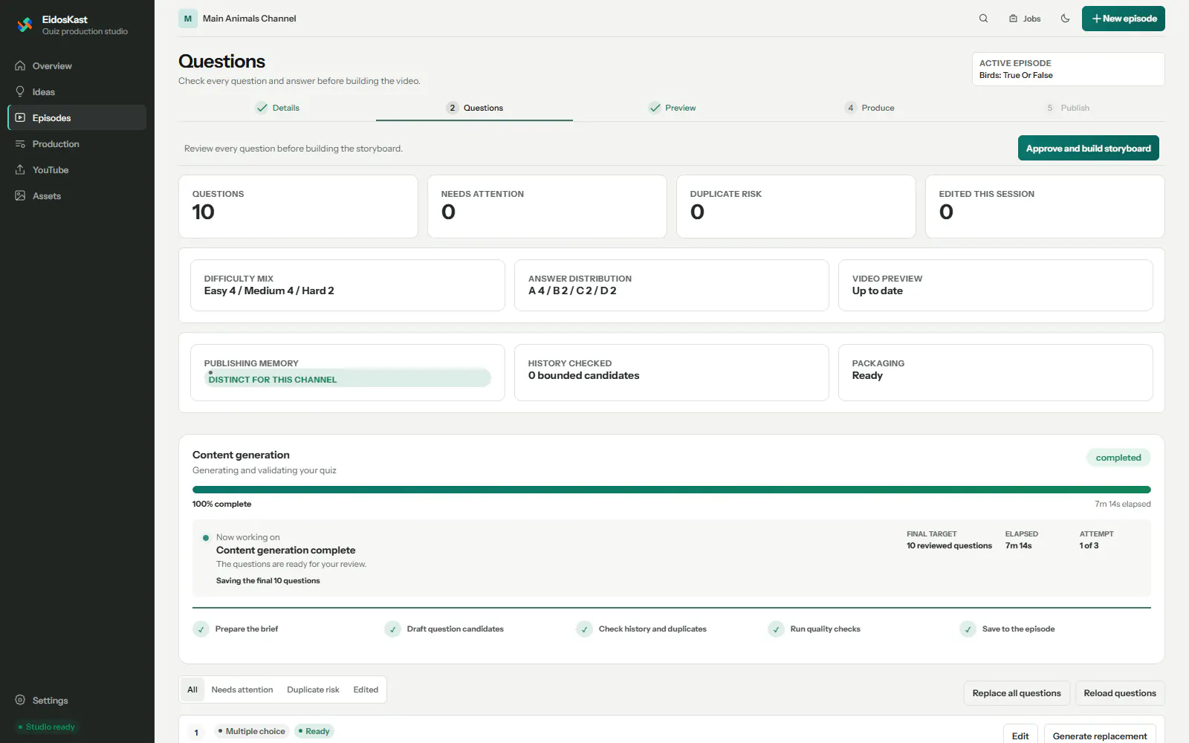Select Episodes in sidebar

point(77,118)
